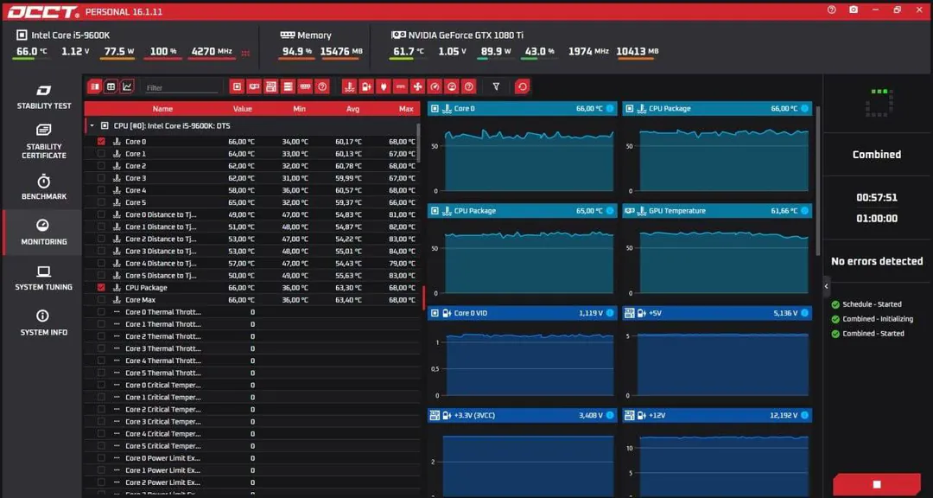Toggle blue circle on +12V graph header
The image size is (933, 498).
tap(805, 415)
